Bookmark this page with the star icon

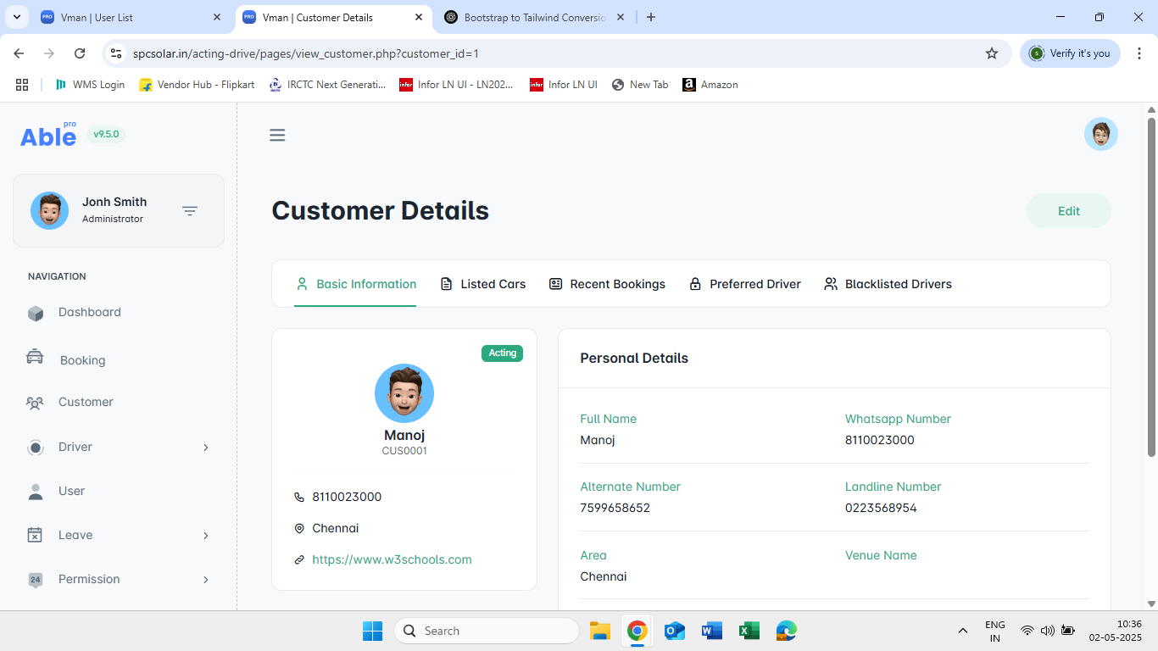point(992,53)
